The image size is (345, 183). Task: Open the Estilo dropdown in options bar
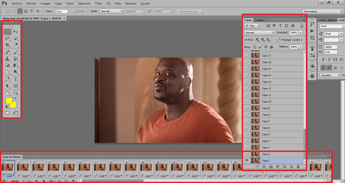111,11
